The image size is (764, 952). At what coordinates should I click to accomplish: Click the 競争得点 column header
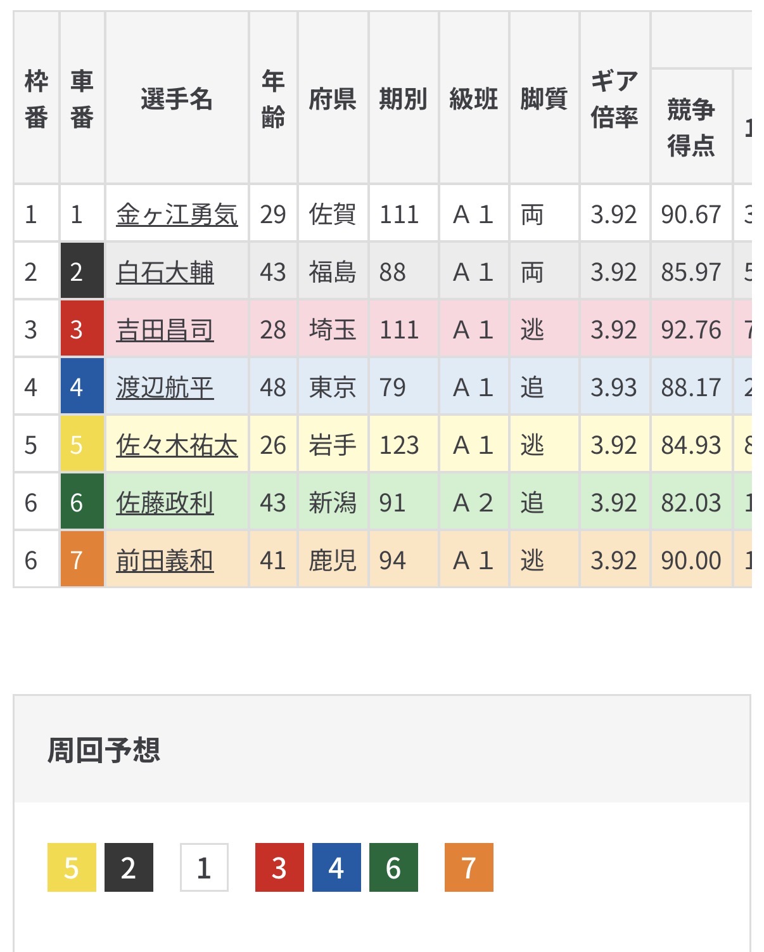click(x=691, y=127)
